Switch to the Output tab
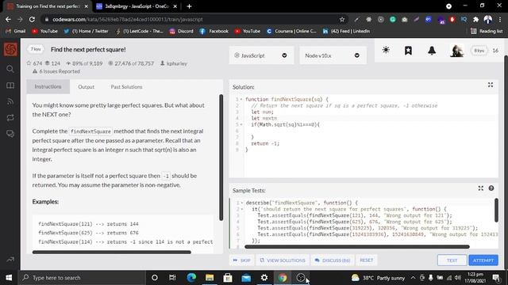The width and height of the screenshot is (508, 285). point(87,87)
